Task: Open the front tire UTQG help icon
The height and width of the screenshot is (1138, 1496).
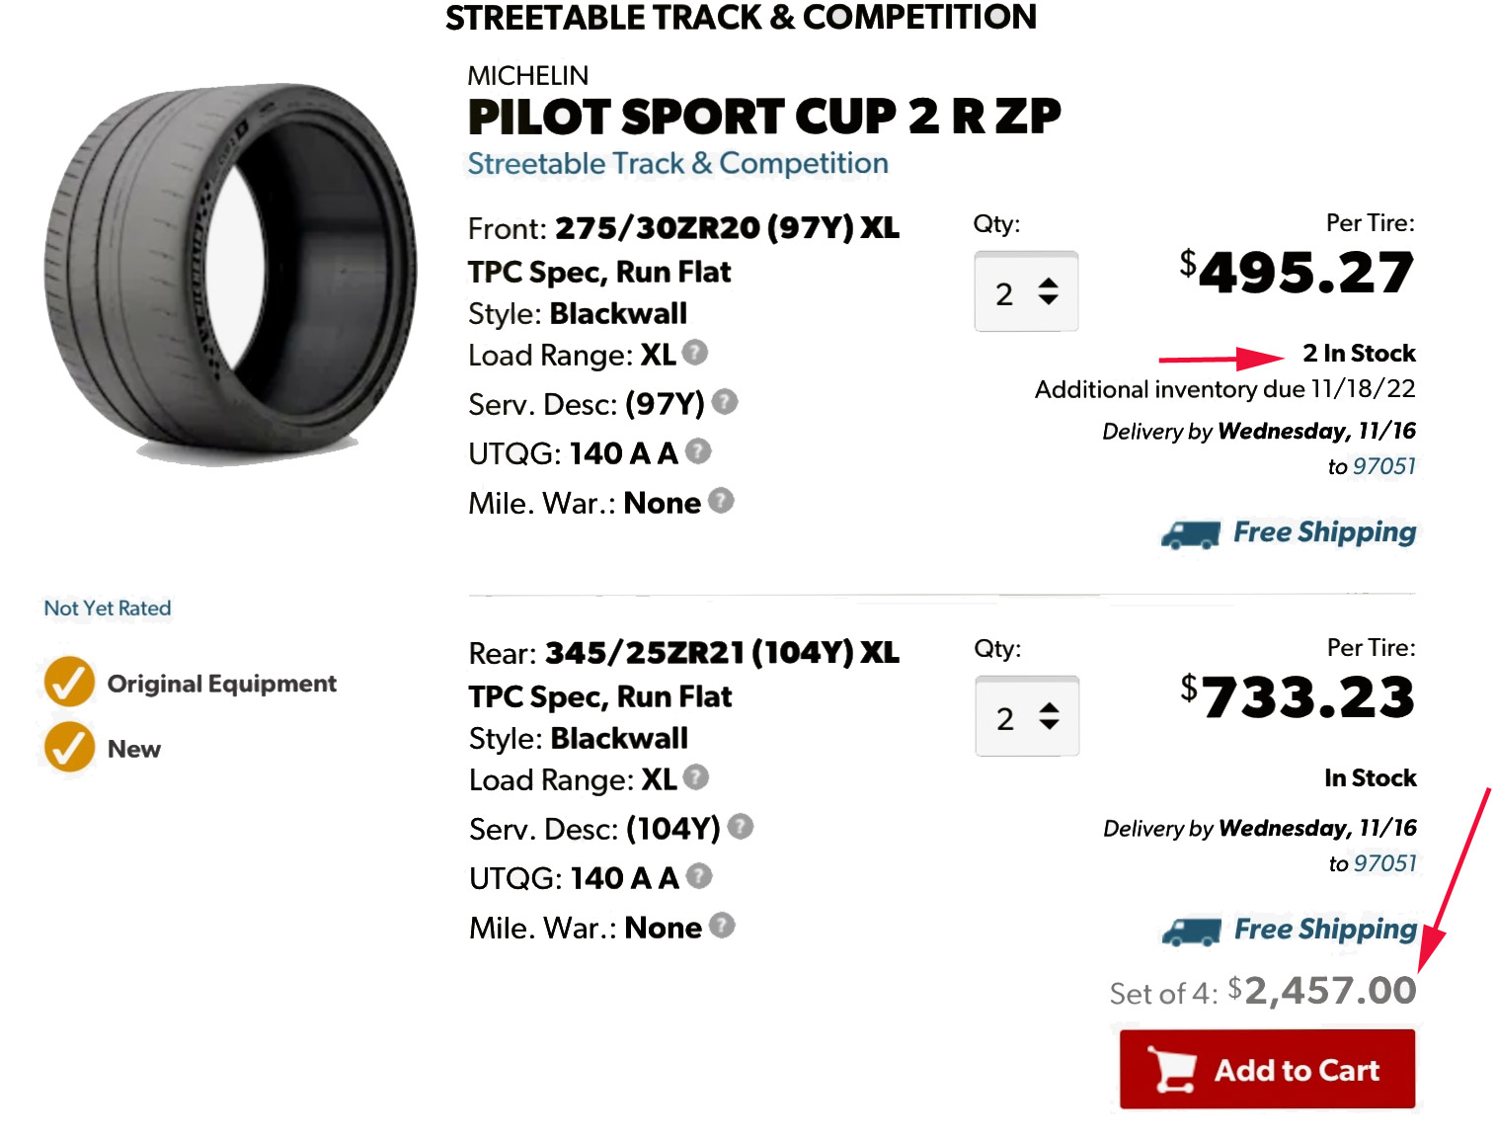Action: point(698,451)
